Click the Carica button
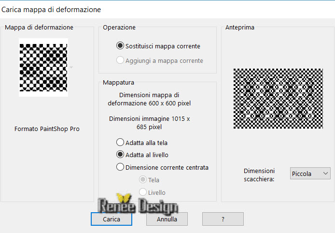The width and height of the screenshot is (335, 233). pyautogui.click(x=112, y=219)
